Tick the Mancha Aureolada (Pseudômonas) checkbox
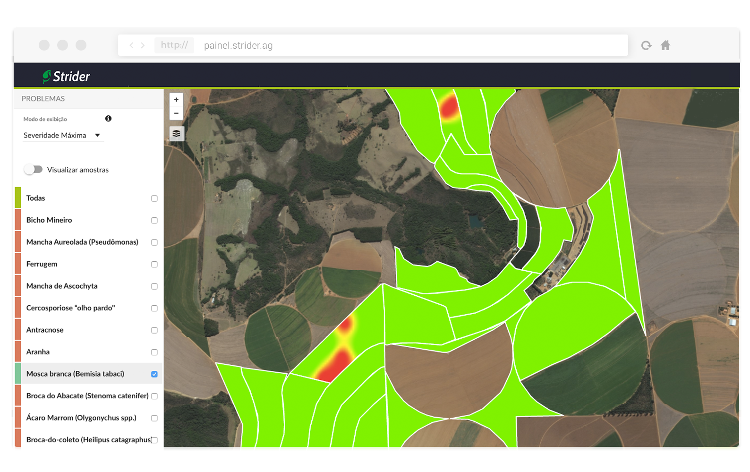750x472 pixels. tap(154, 242)
